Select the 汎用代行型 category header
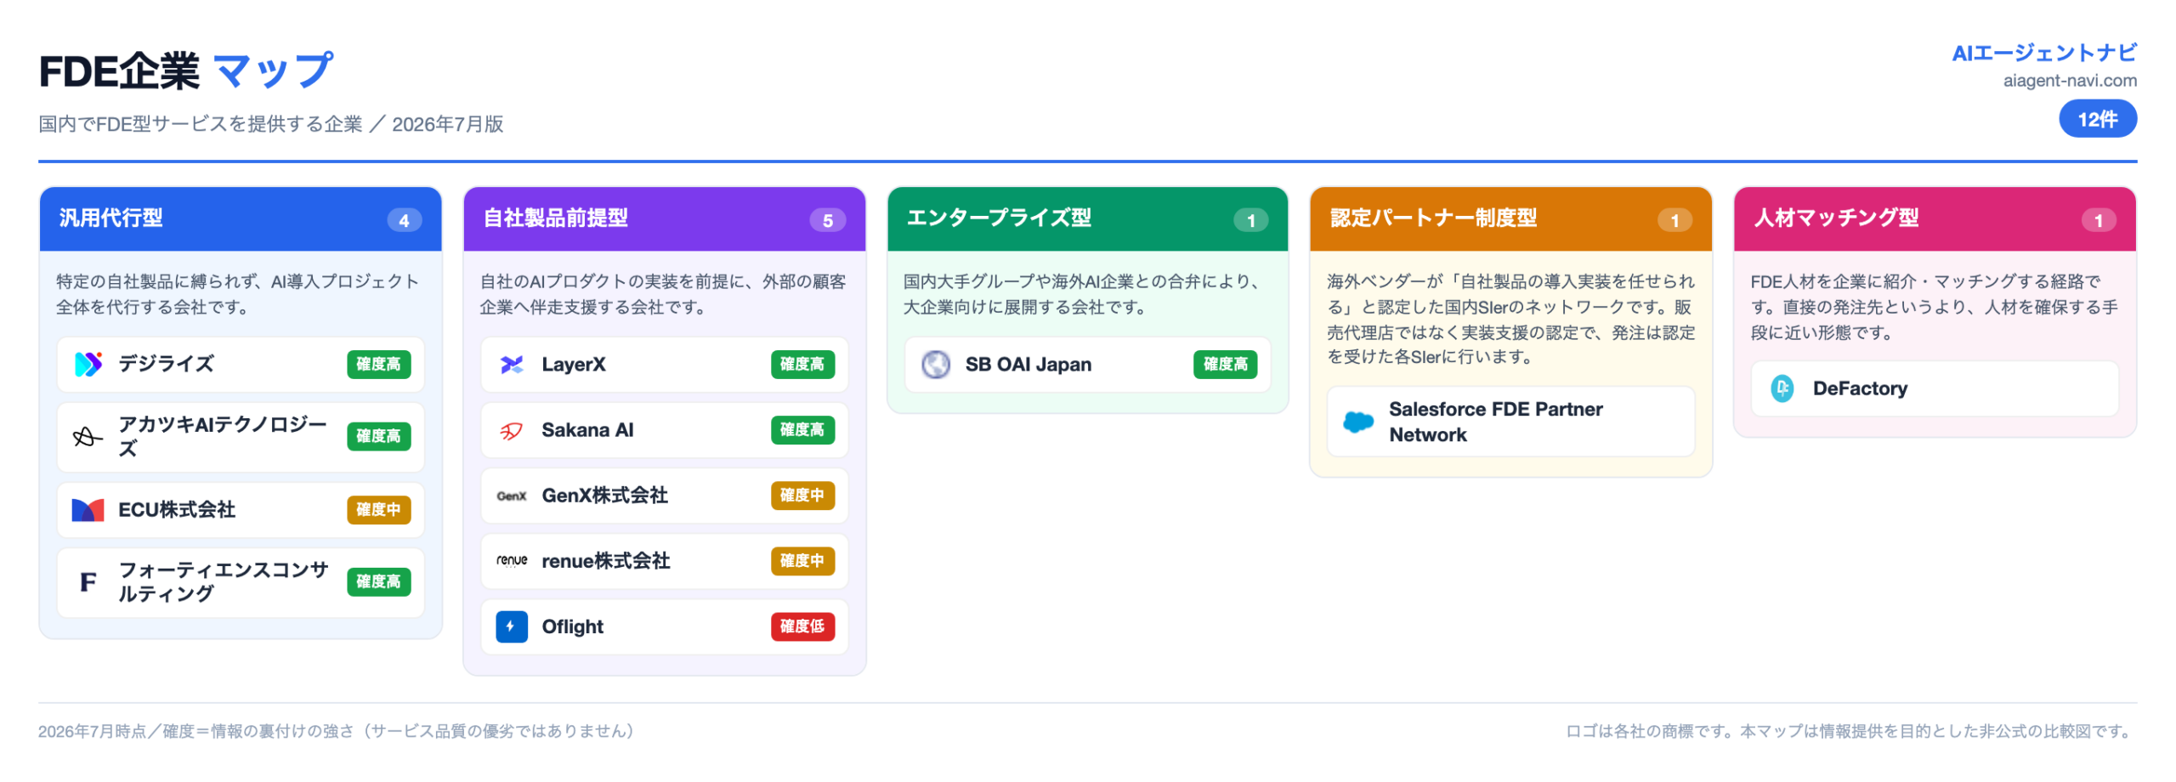 (x=240, y=218)
